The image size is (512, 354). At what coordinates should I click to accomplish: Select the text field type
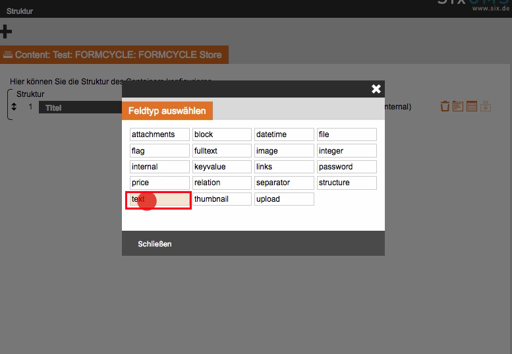[159, 199]
